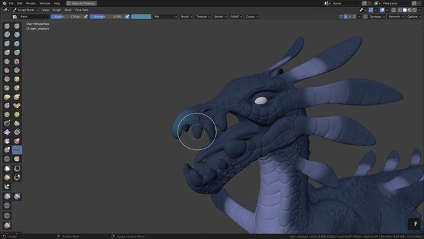Toggle Z axis symmetry
This screenshot has height=239, width=424.
click(354, 17)
